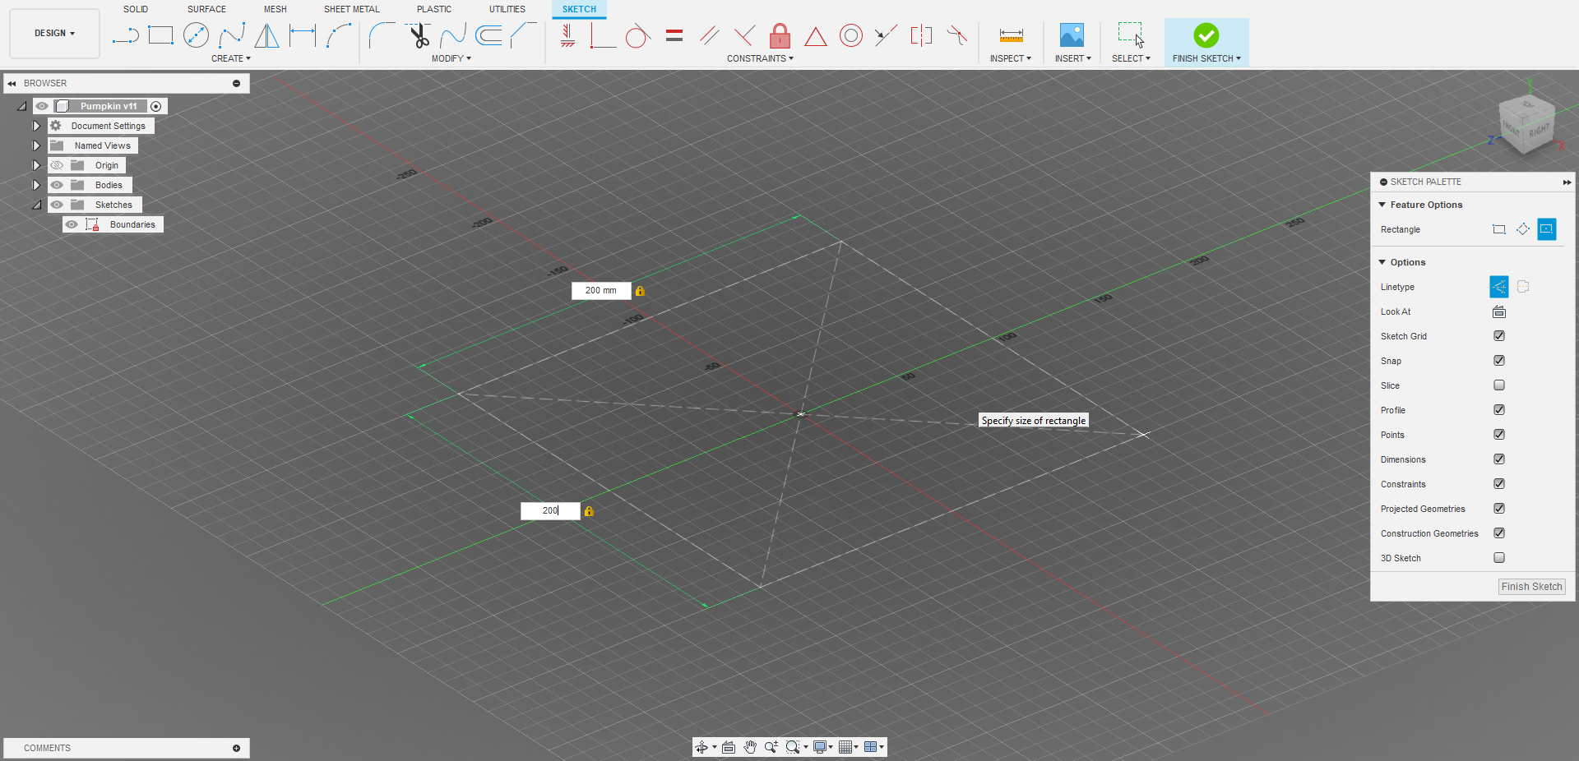The width and height of the screenshot is (1579, 761).
Task: Hide the Boundaries sketch with eye icon
Action: 72,224
